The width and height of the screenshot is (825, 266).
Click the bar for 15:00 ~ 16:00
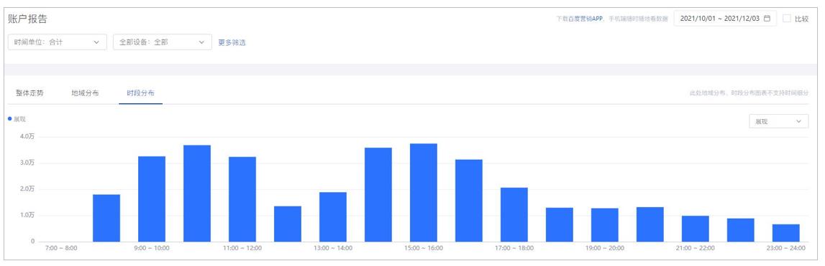pos(424,193)
